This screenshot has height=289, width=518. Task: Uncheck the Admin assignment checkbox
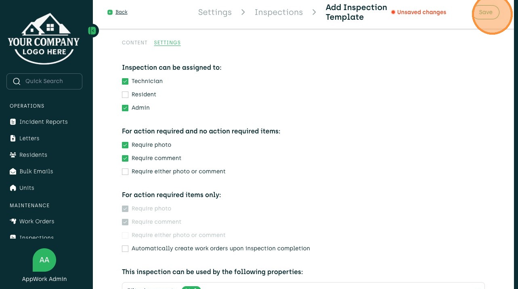[x=125, y=108]
